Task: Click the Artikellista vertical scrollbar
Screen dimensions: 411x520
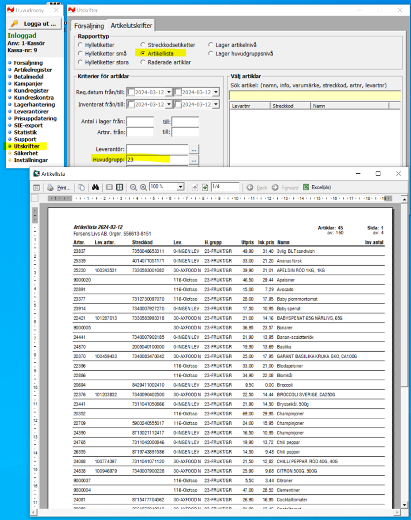Action: point(404,346)
